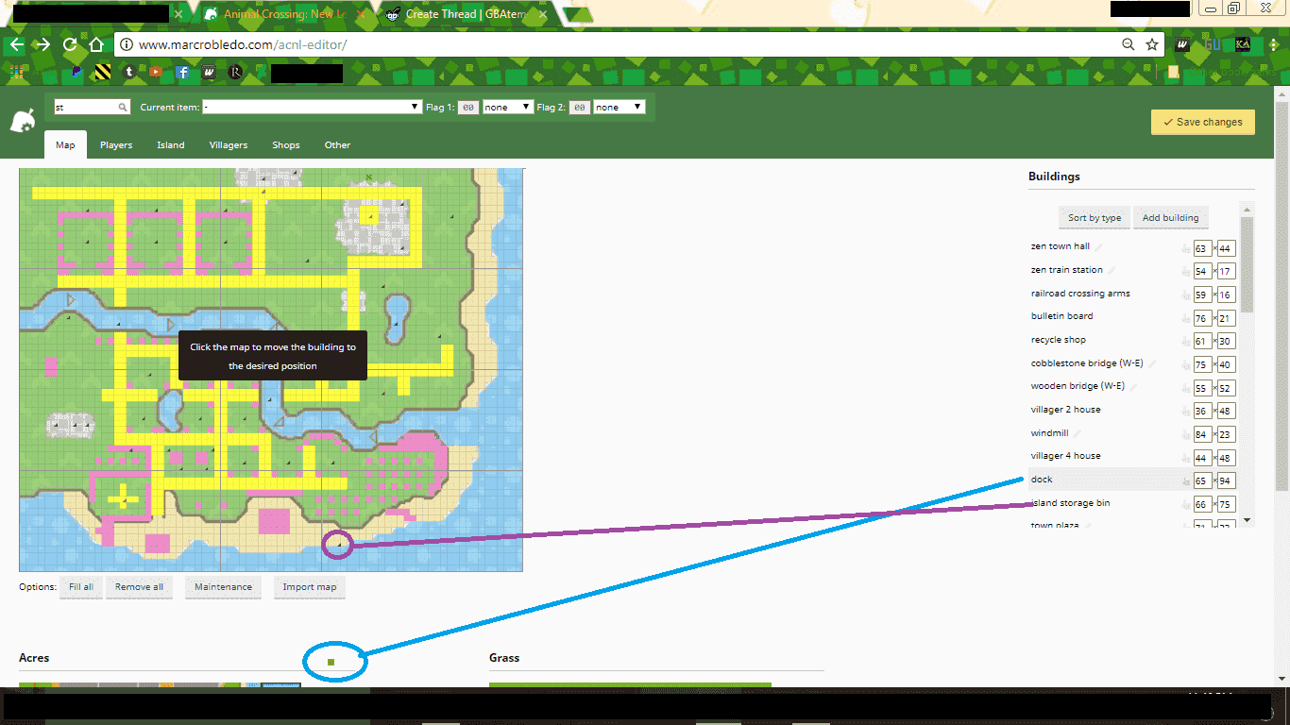
Task: Click the Animal Crossing leaf logo
Action: pyautogui.click(x=22, y=120)
